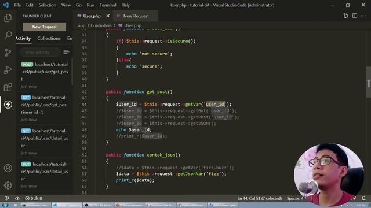Open the GET get_post?user_id=1 activity request
This screenshot has height=208, width=371.
point(44,108)
